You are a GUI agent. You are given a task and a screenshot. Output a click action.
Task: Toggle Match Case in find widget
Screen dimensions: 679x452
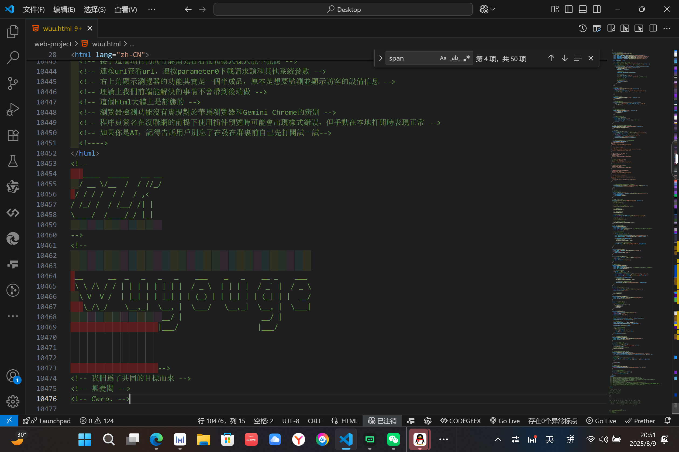coord(443,58)
